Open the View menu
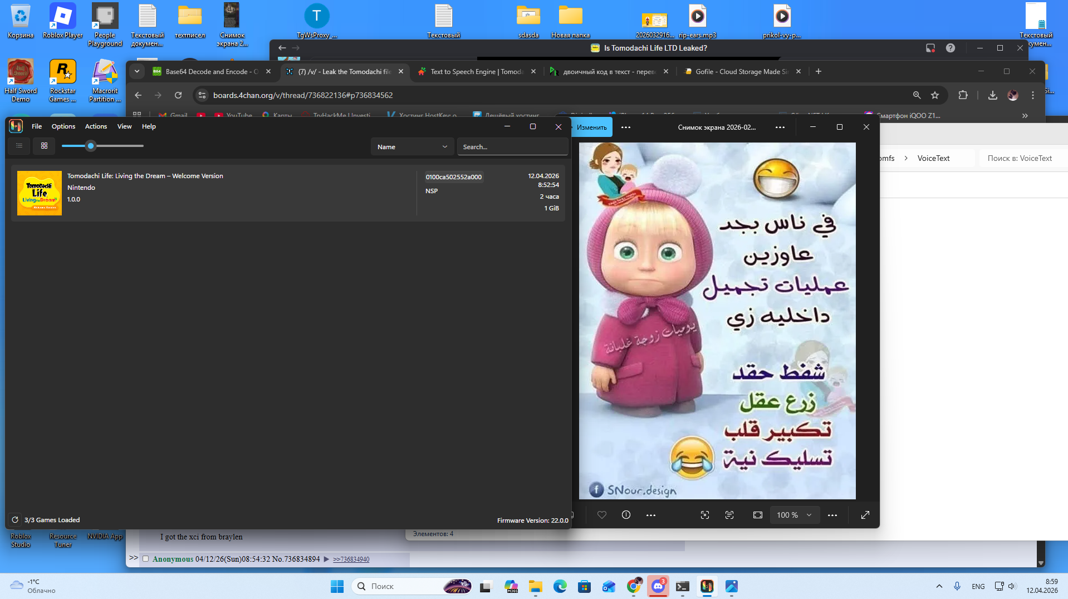Image resolution: width=1068 pixels, height=599 pixels. (124, 126)
